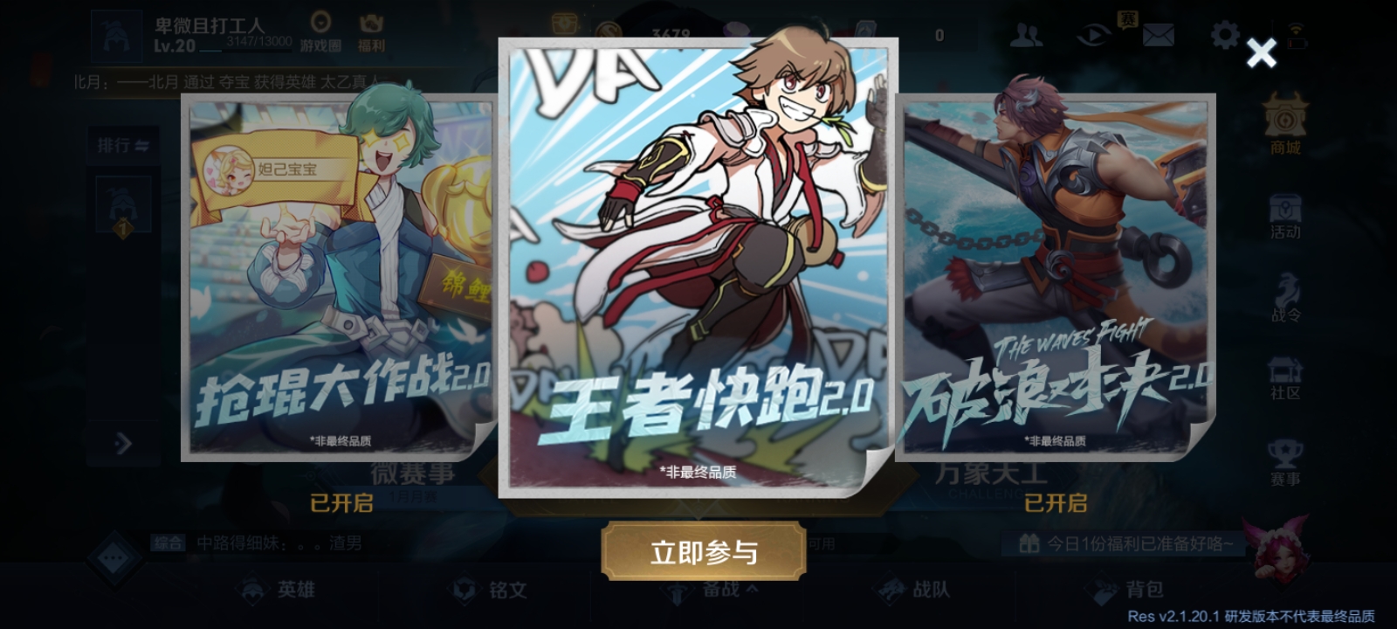
Task: Select the 抢琨大作战2.0 card
Action: coord(339,277)
